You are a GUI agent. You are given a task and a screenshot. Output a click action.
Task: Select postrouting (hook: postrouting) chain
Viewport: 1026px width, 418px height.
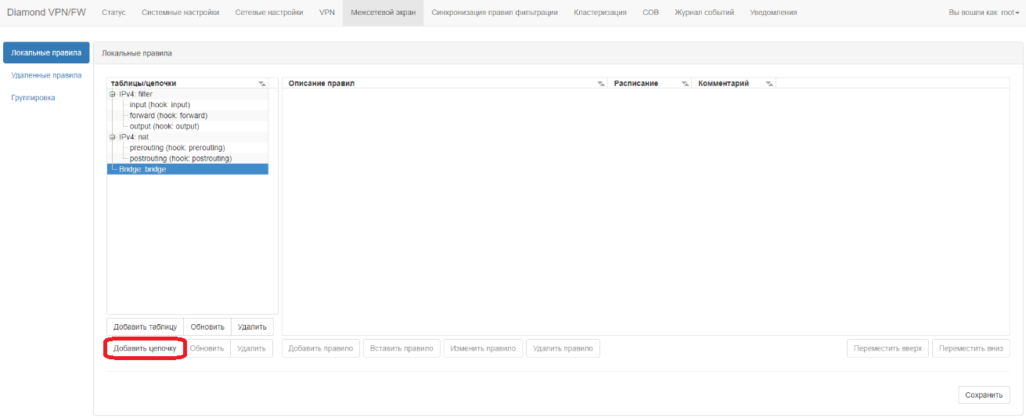(x=180, y=158)
